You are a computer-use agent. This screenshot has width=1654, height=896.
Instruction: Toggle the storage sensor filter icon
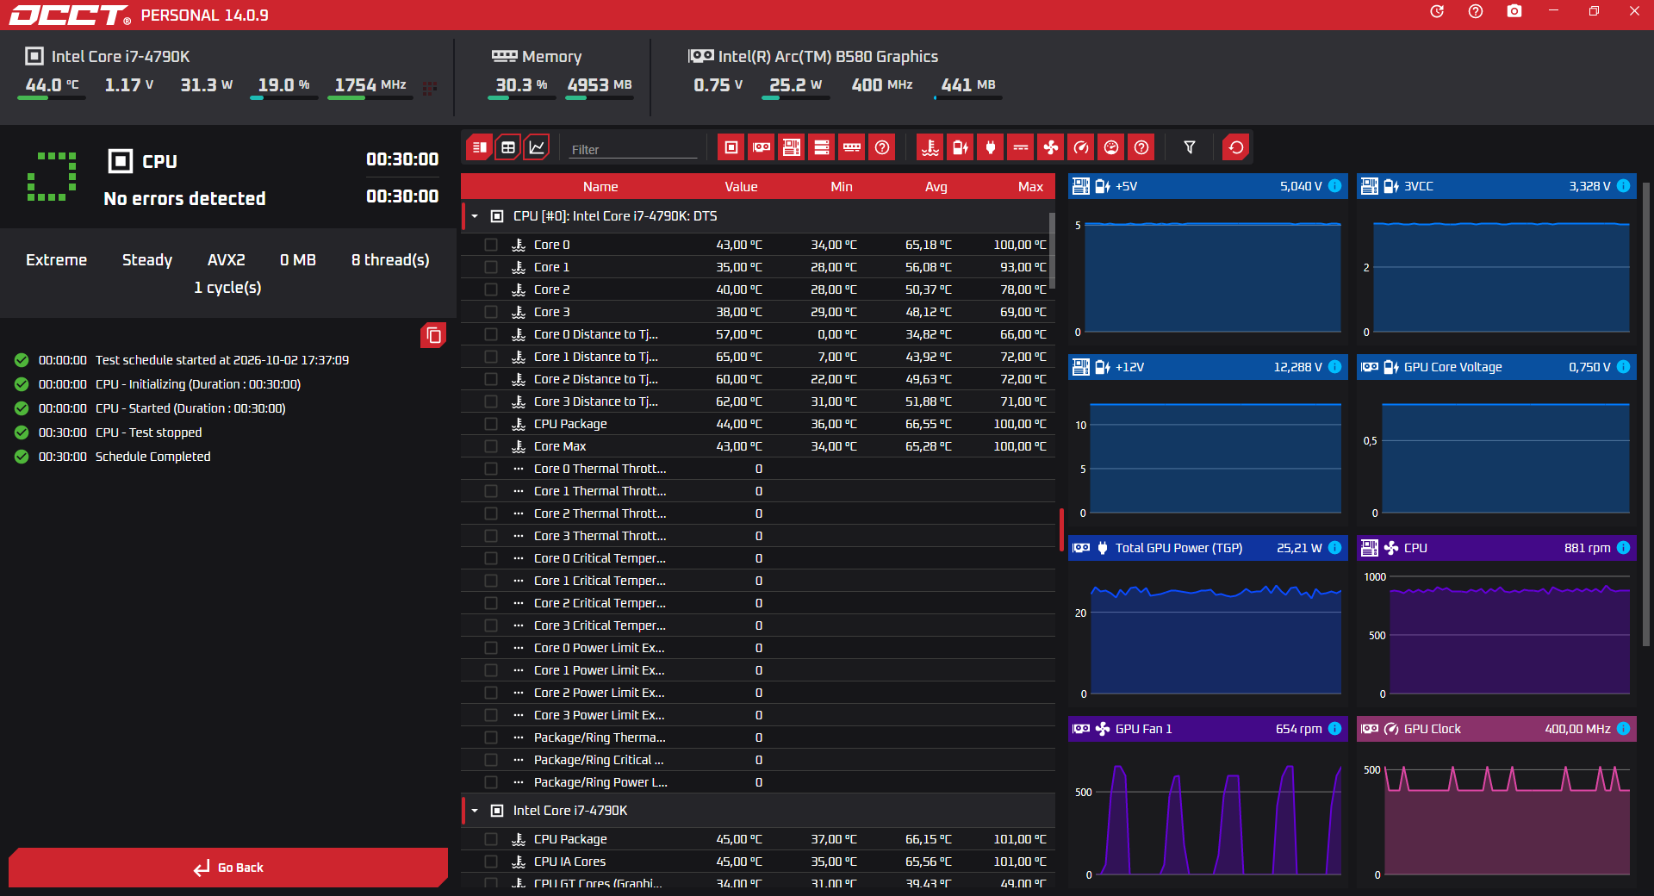[822, 147]
